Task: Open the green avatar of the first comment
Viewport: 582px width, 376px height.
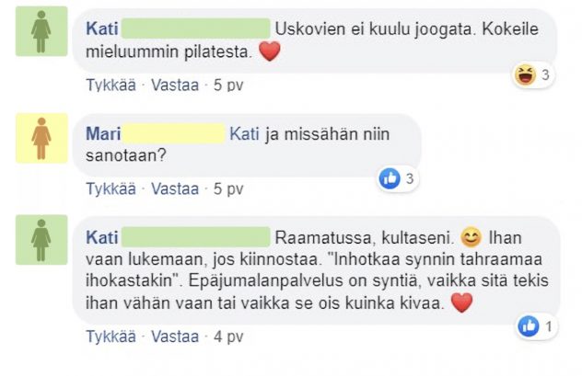Action: coord(41,31)
